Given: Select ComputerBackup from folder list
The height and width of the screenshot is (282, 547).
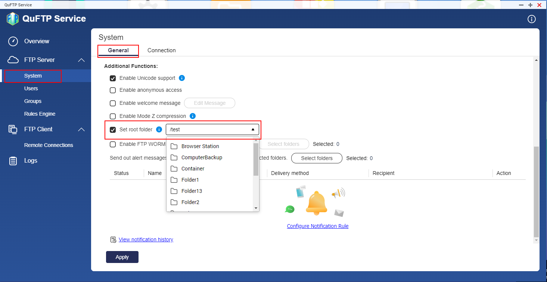Looking at the screenshot, I should point(210,157).
